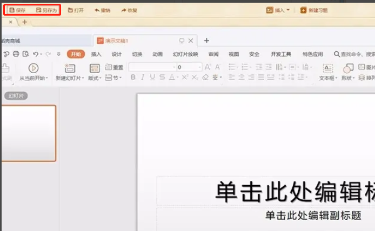Open the 插入 dropdown in the top bar
Screen dimensions: 375x231
click(x=278, y=10)
